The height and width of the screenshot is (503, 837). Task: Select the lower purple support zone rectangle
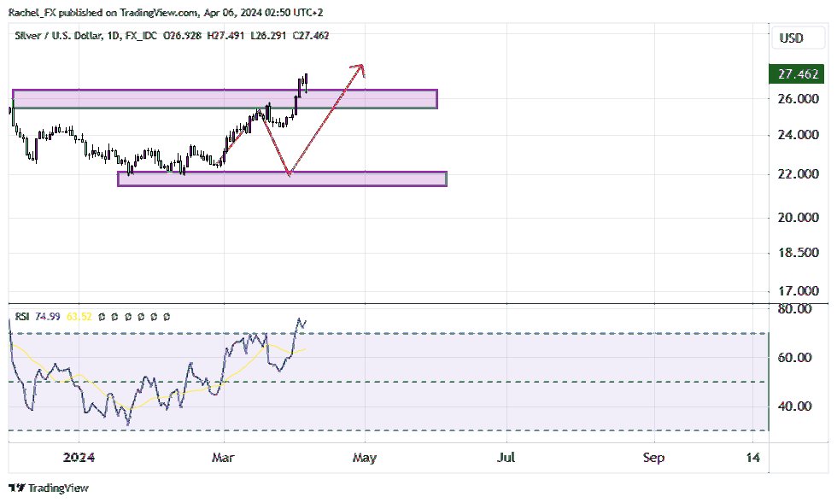(282, 178)
